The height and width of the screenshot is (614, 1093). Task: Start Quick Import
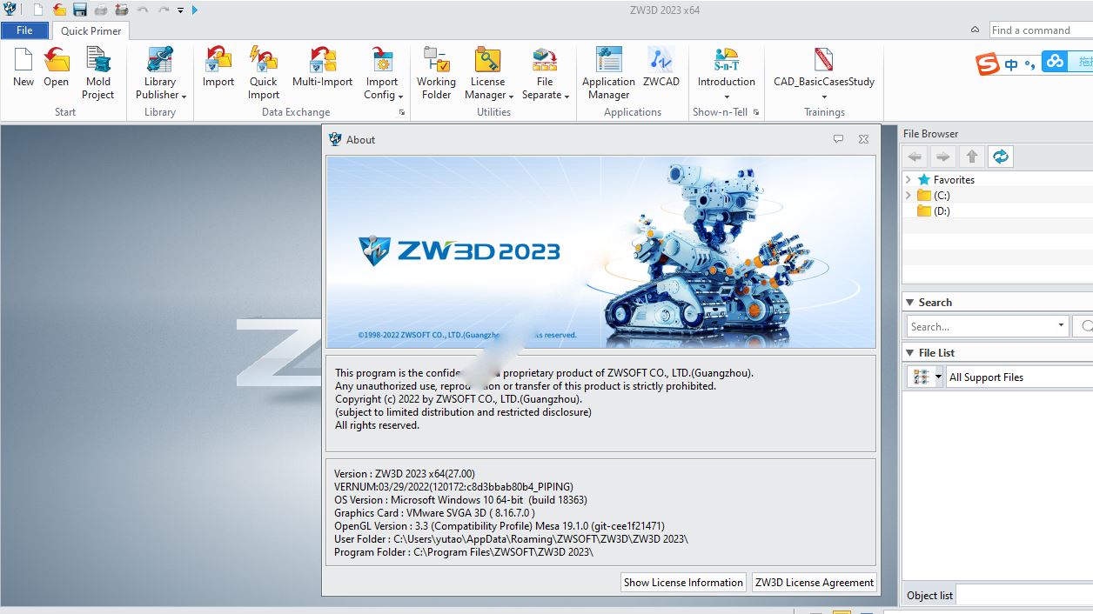(x=264, y=74)
